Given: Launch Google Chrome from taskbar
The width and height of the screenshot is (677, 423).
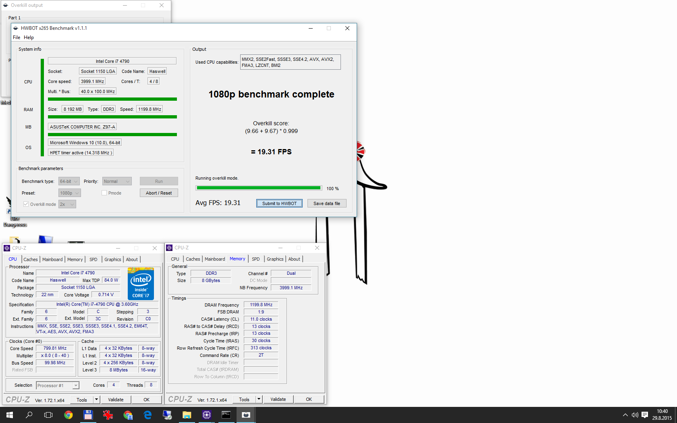Looking at the screenshot, I should click(69, 415).
